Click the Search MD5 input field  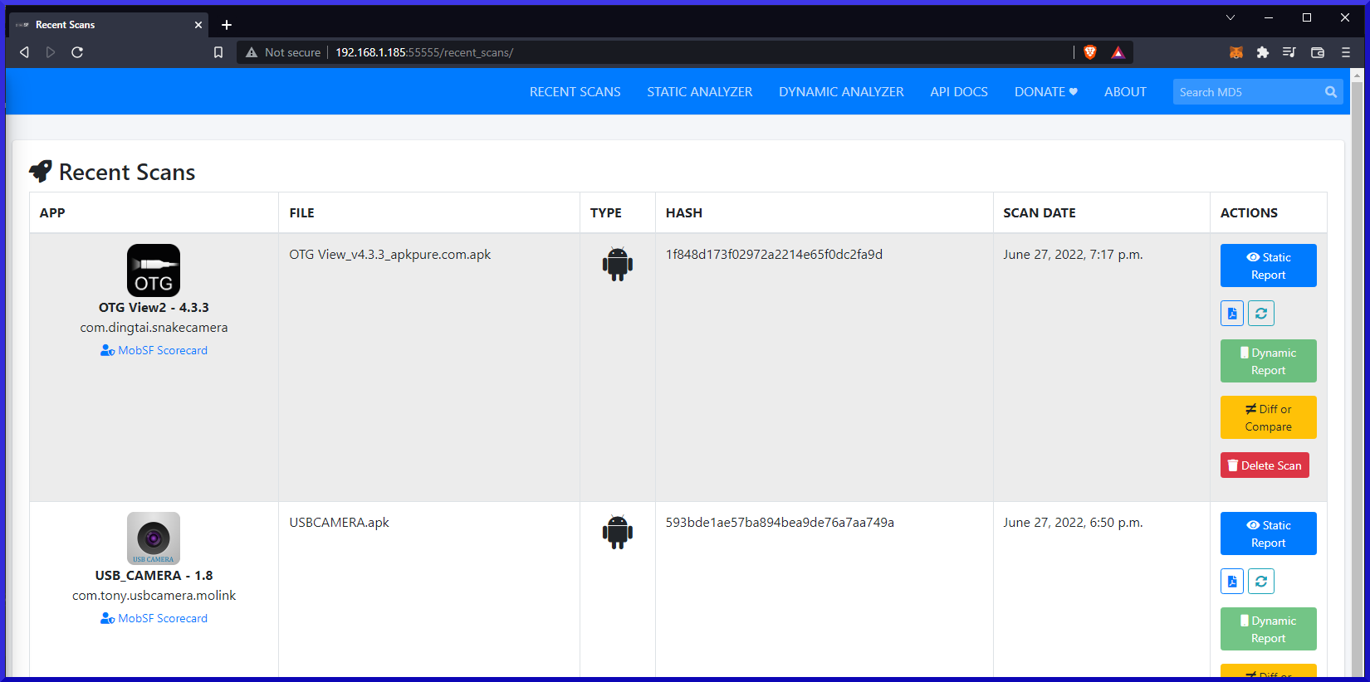click(1245, 92)
